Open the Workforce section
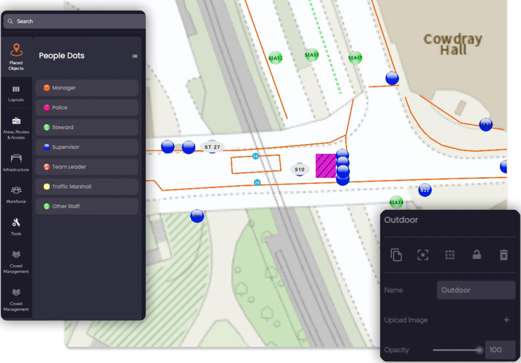The width and height of the screenshot is (521, 363). [16, 195]
